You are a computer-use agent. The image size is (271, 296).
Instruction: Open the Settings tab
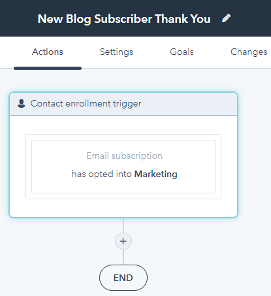[x=116, y=52]
